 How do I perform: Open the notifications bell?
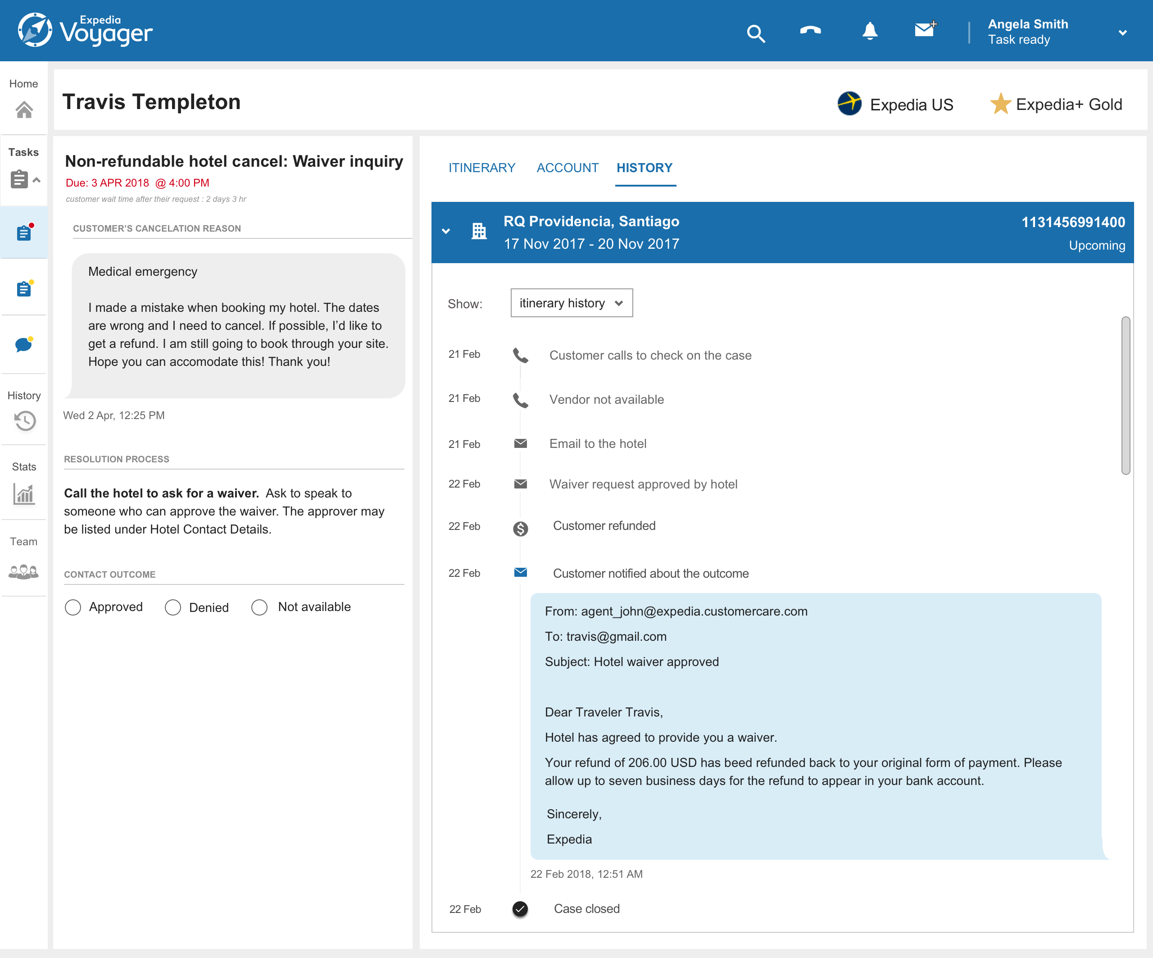click(x=870, y=31)
